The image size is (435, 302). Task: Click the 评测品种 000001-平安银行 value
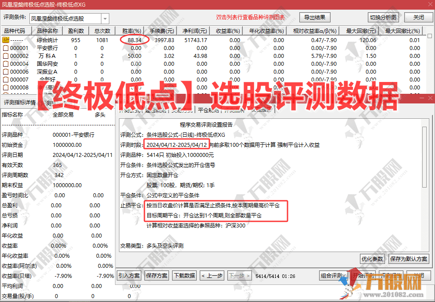(73, 135)
